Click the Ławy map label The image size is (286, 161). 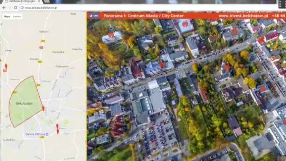[8, 50]
